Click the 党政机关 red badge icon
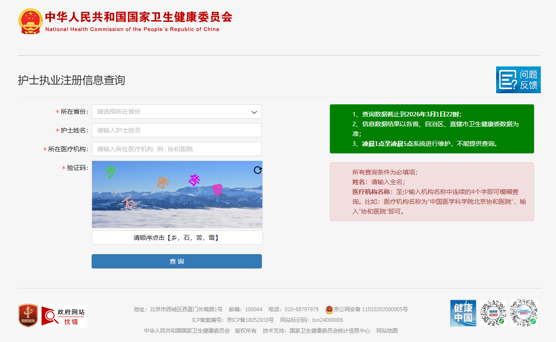This screenshot has width=556, height=342. coord(28,315)
